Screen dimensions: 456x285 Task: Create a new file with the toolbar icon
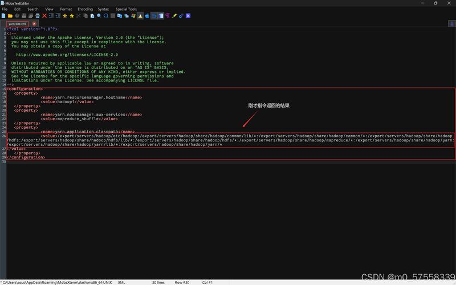pos(3,16)
